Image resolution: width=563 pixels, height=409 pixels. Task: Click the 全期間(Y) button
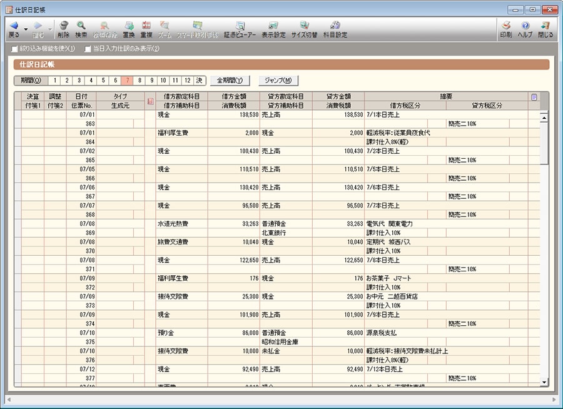coord(229,81)
